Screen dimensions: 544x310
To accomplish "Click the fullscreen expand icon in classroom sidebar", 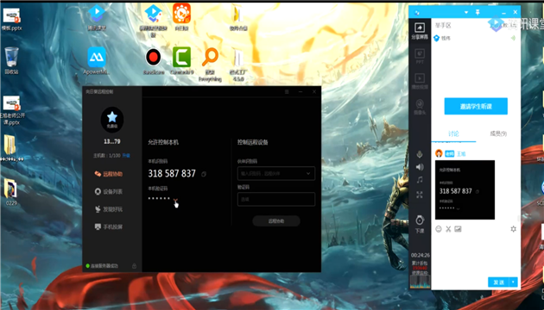I will click(420, 195).
